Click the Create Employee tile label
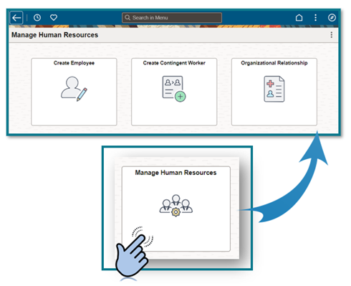 (x=74, y=63)
